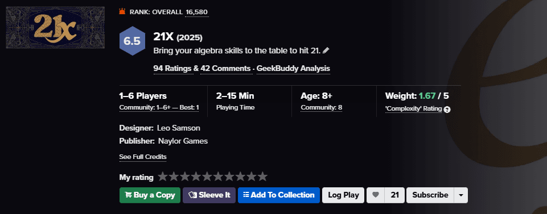Click the Subscribe button

click(x=430, y=195)
